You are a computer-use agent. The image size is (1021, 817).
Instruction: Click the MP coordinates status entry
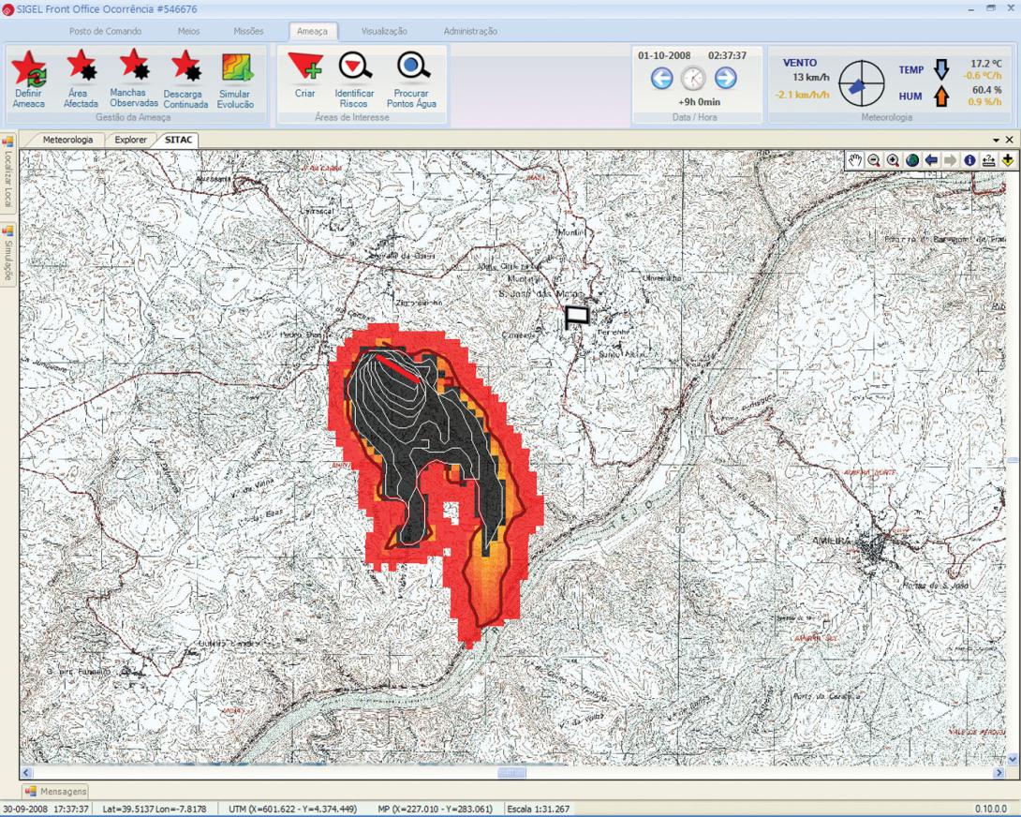point(435,809)
